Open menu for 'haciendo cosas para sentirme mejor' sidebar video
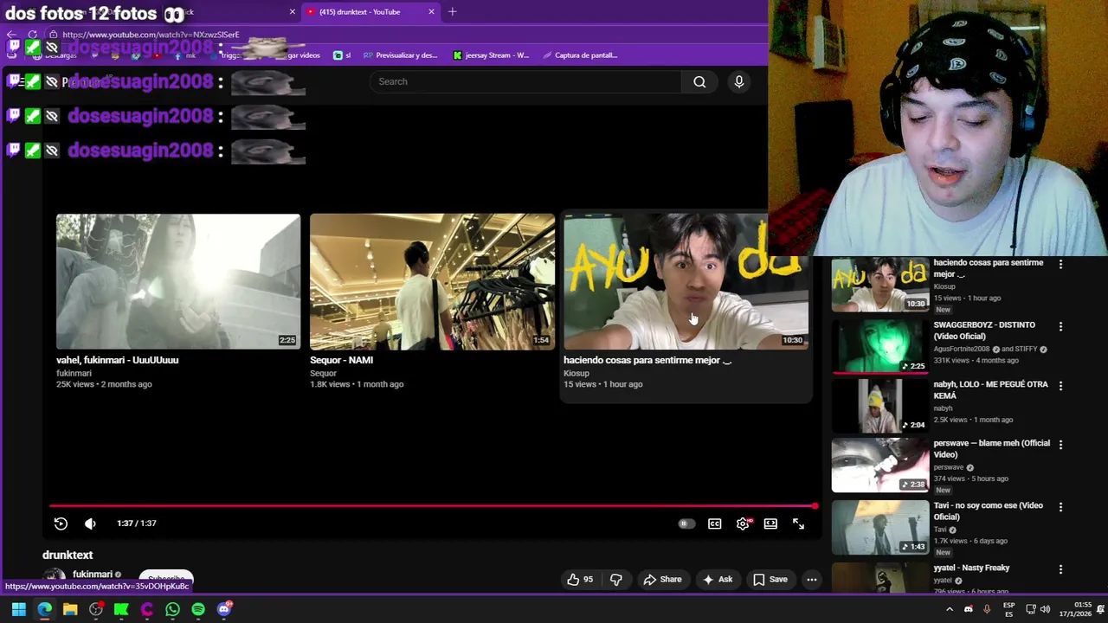 click(x=1060, y=264)
